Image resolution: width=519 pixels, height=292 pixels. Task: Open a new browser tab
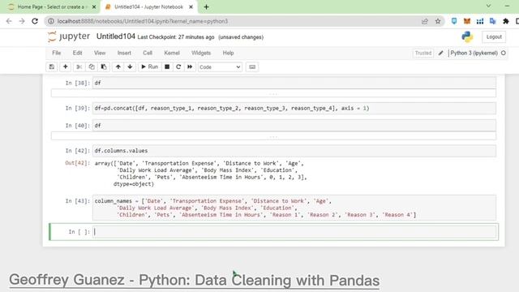tap(206, 6)
